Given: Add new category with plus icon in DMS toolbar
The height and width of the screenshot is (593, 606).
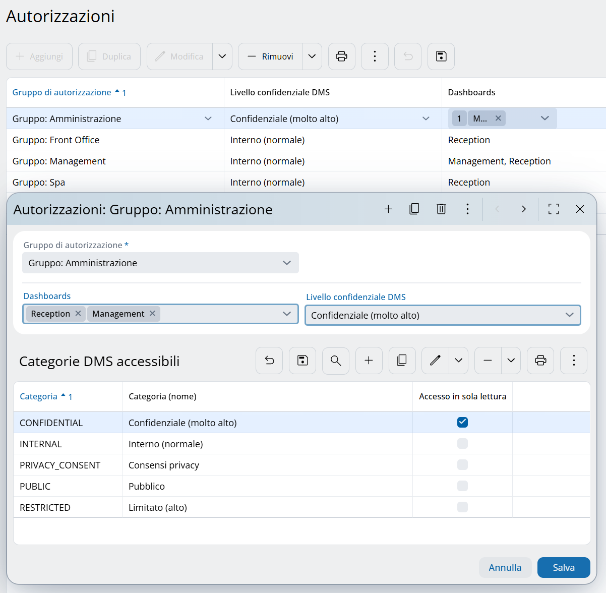Looking at the screenshot, I should coord(369,361).
